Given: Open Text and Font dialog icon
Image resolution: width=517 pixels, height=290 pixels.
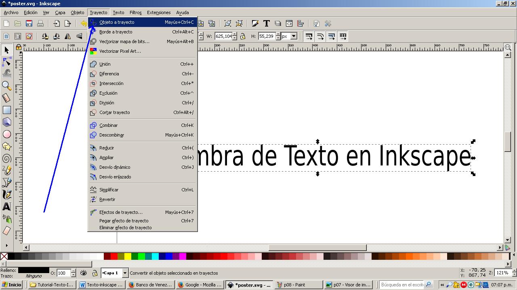Looking at the screenshot, I should (x=266, y=24).
